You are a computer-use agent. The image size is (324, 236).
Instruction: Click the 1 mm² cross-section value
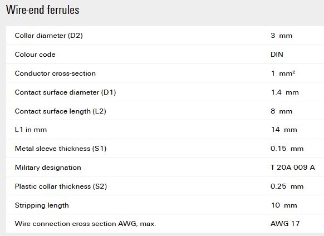(x=283, y=73)
